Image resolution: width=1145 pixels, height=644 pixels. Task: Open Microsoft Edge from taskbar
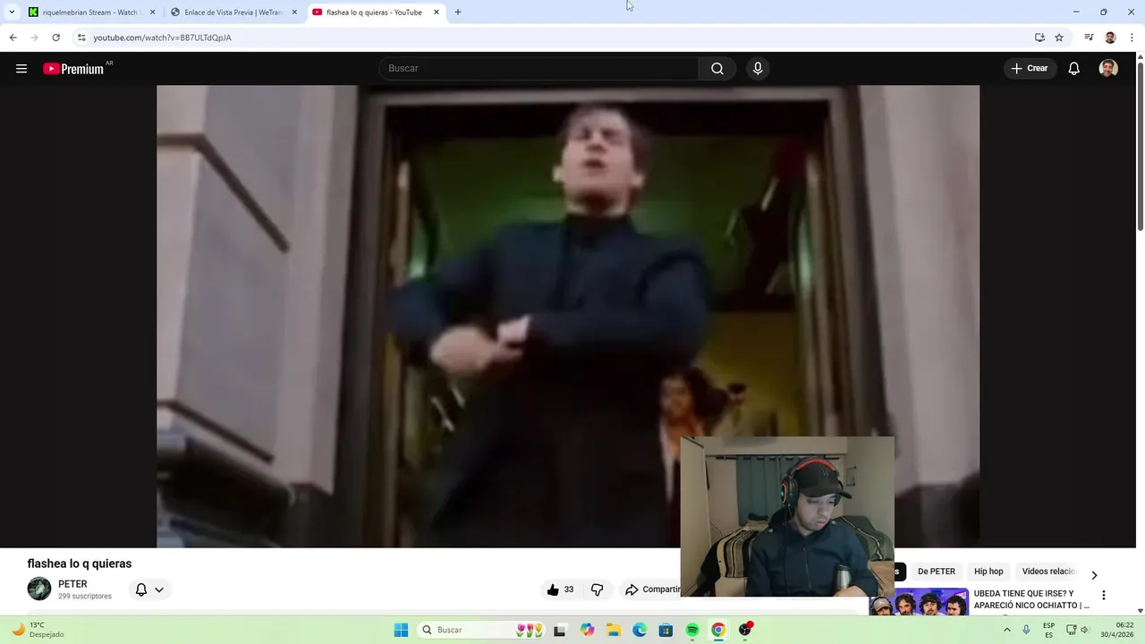click(x=640, y=630)
